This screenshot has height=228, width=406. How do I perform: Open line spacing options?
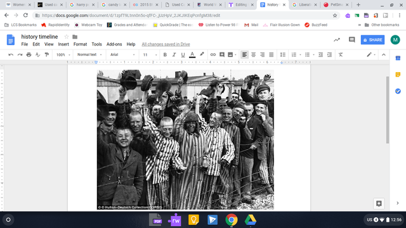pos(283,55)
